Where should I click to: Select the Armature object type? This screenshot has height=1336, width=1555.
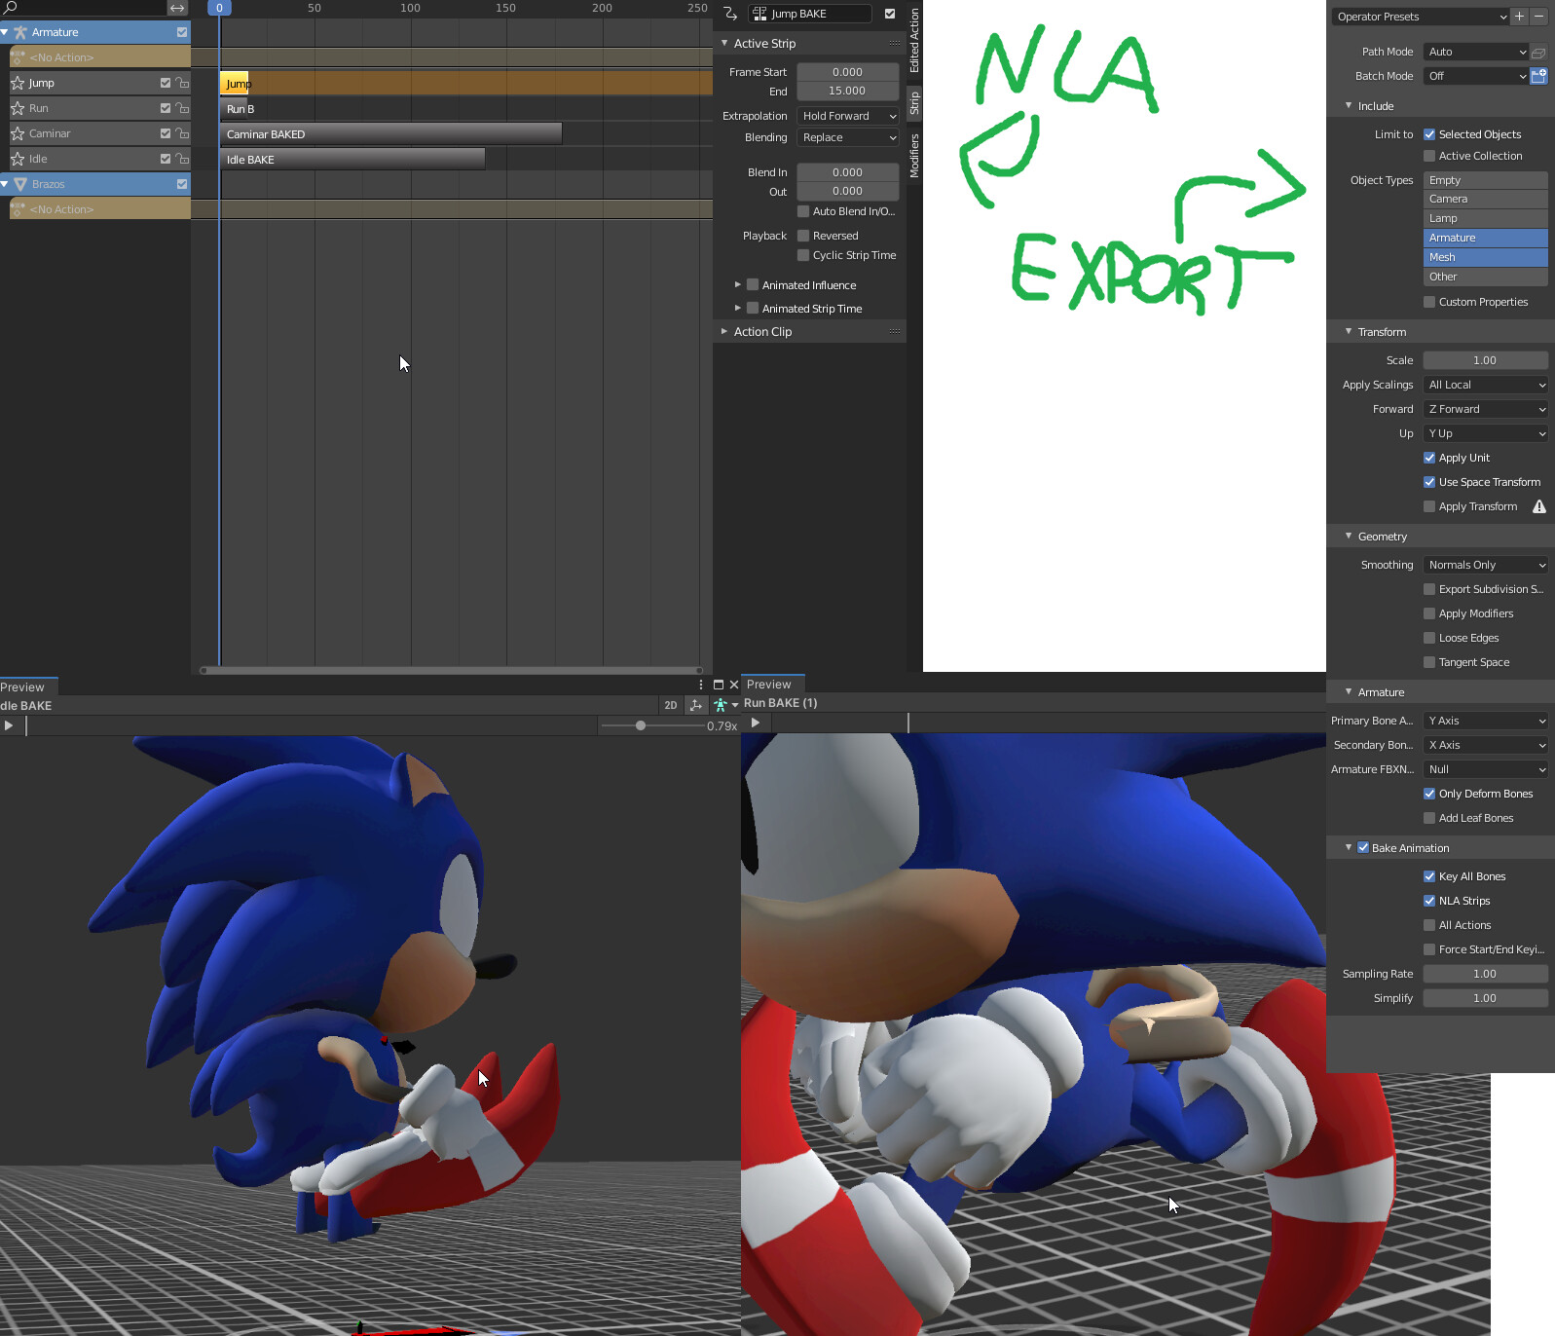[x=1486, y=238]
